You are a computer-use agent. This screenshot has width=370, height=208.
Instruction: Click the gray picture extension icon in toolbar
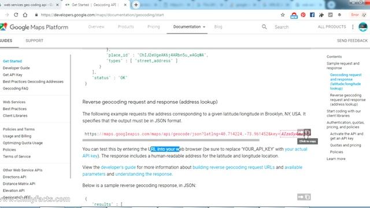[x=330, y=15]
